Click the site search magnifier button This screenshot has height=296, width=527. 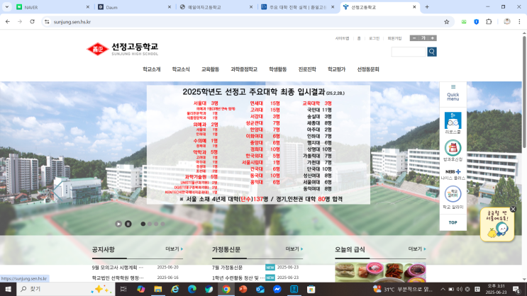click(432, 52)
